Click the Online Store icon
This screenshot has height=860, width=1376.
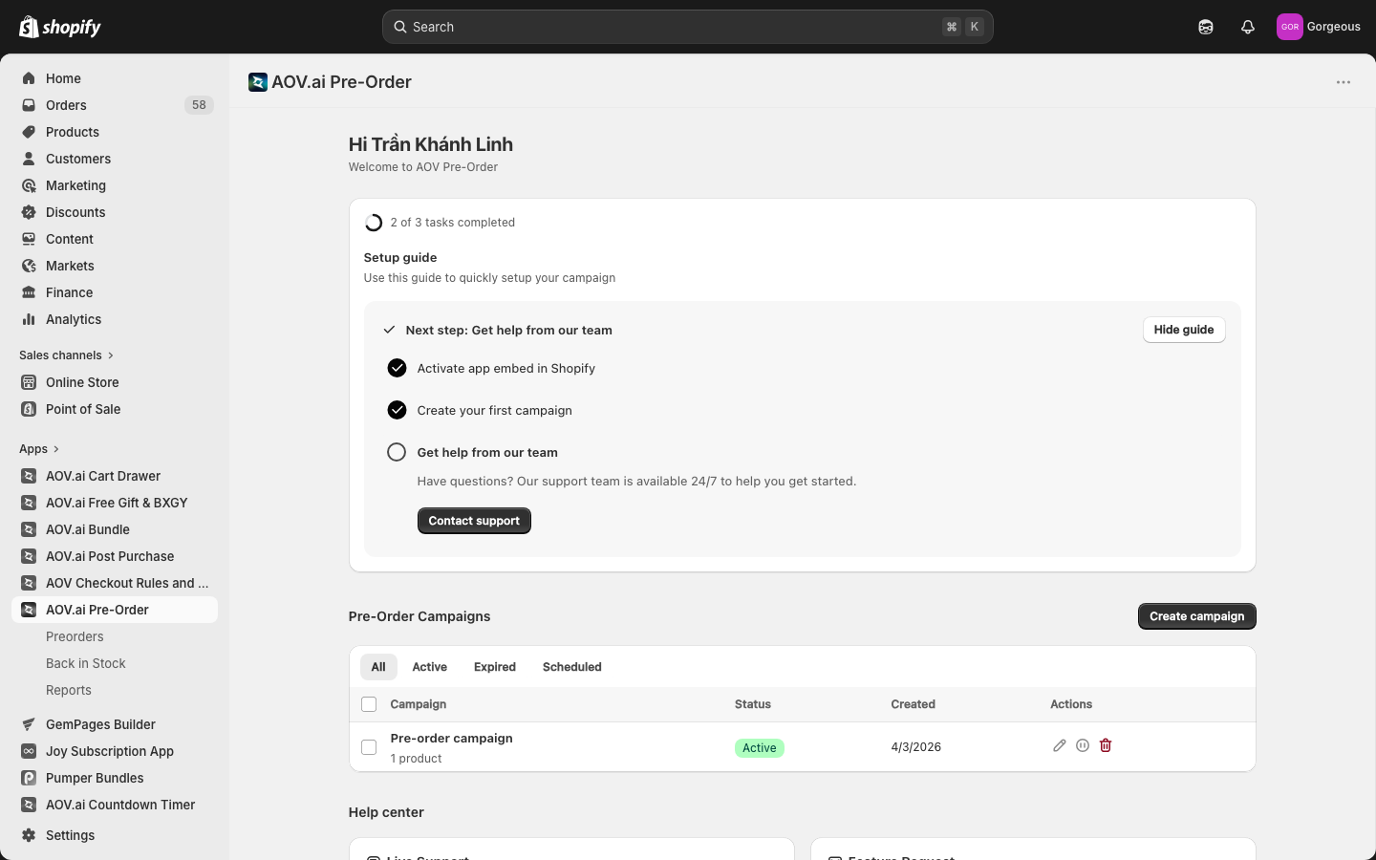point(29,382)
